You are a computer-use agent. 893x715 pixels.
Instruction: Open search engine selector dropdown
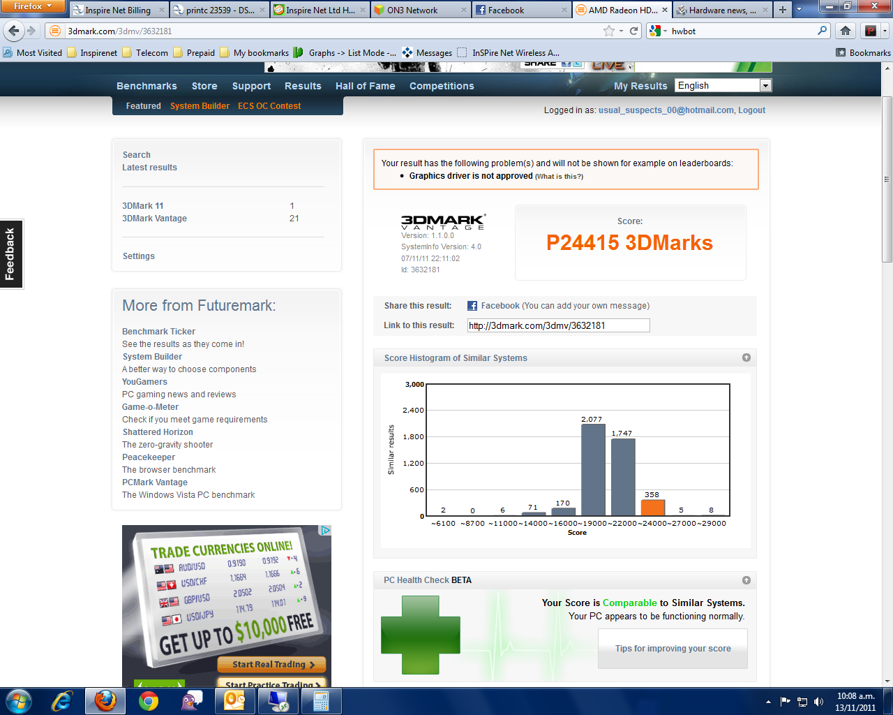pos(659,31)
